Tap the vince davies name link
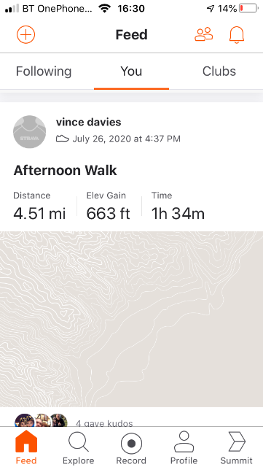 [89, 122]
